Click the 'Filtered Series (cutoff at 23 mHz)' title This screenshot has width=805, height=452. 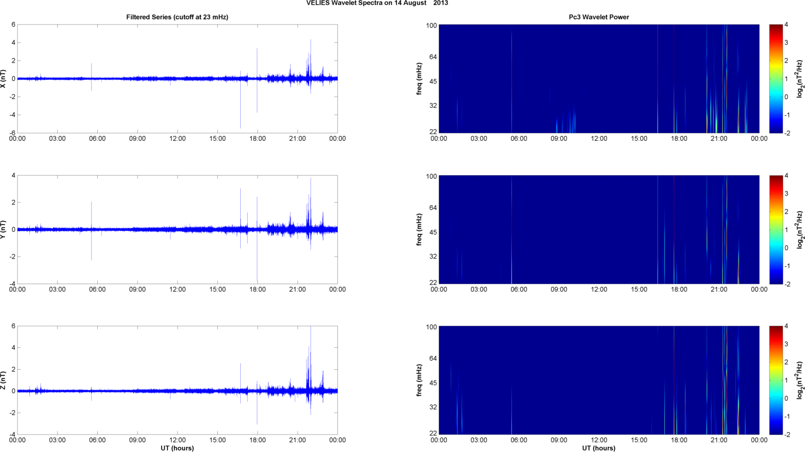point(177,17)
